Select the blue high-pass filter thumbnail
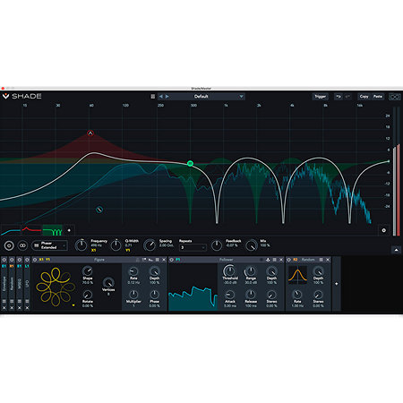The image size is (403, 403). (x=11, y=230)
